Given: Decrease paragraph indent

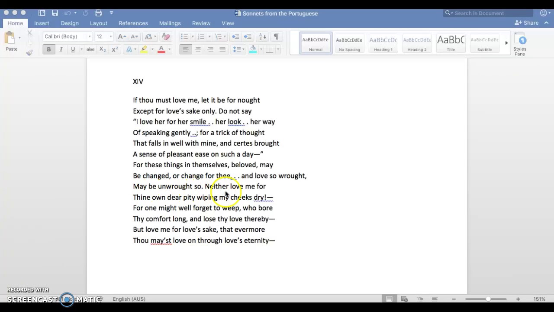Looking at the screenshot, I should click(x=235, y=36).
